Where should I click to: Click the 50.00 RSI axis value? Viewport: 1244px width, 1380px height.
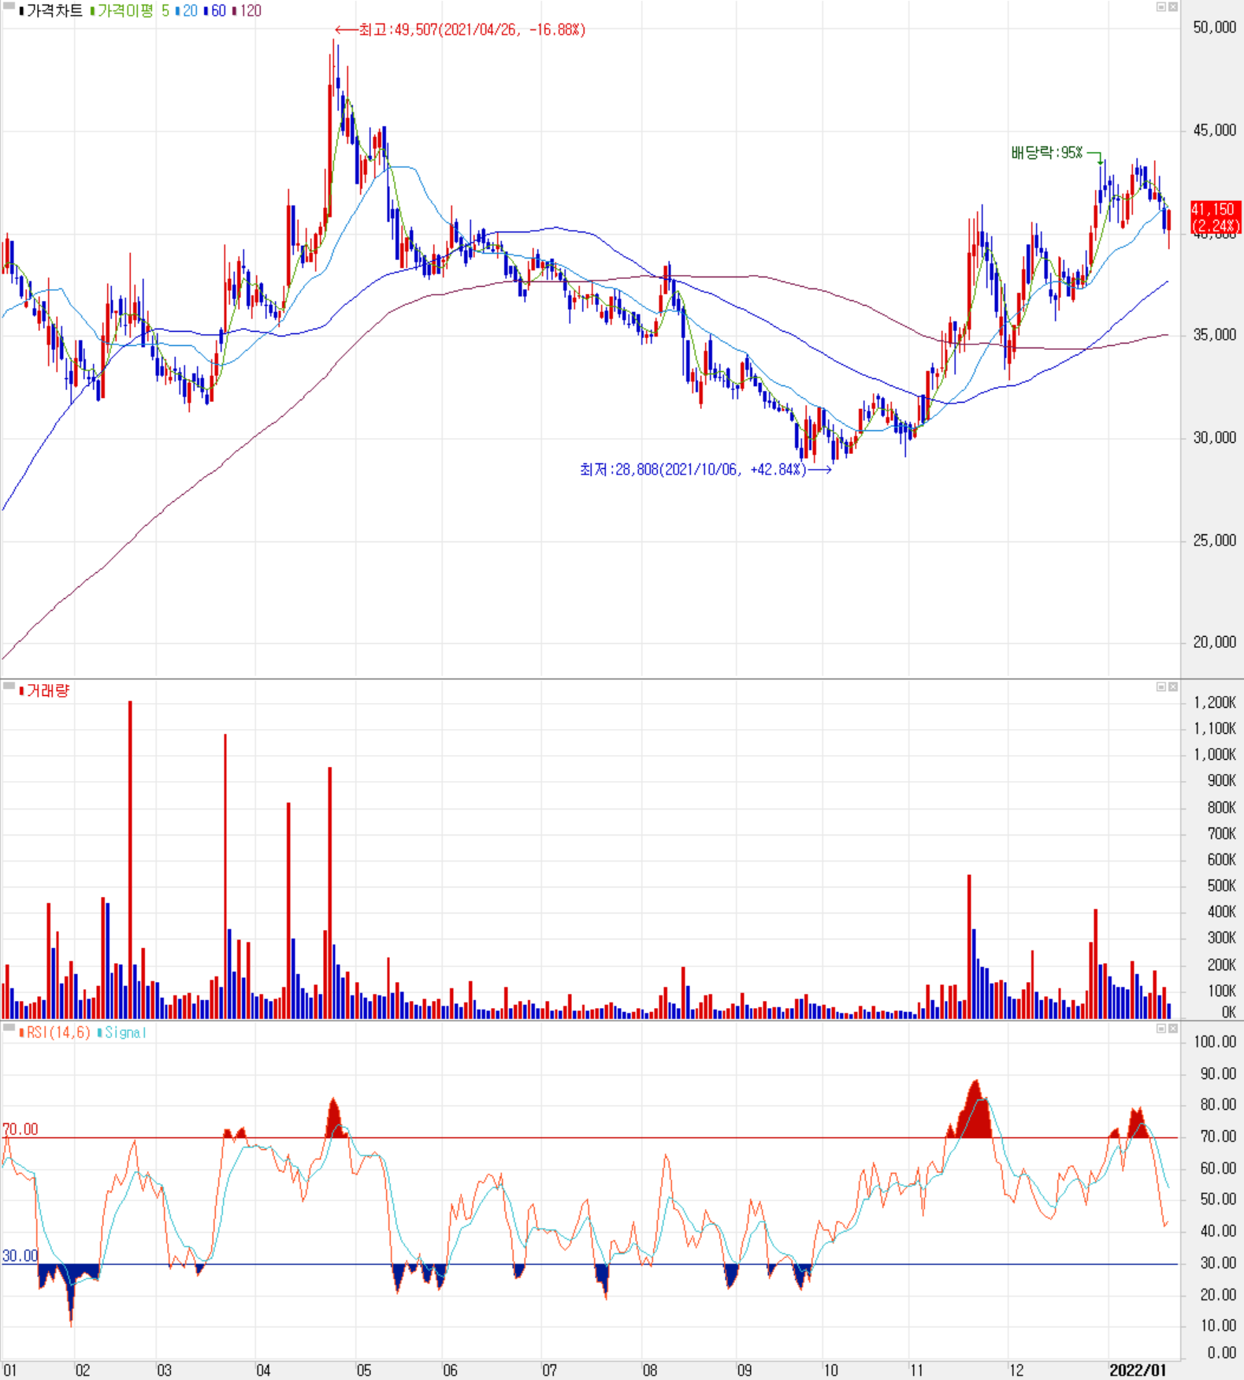coord(1218,1200)
